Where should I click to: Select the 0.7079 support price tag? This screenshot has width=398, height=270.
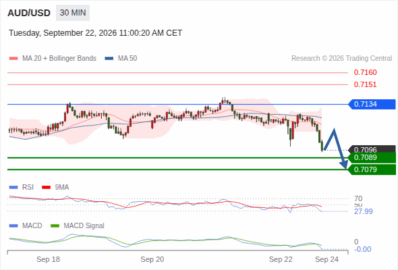372,169
